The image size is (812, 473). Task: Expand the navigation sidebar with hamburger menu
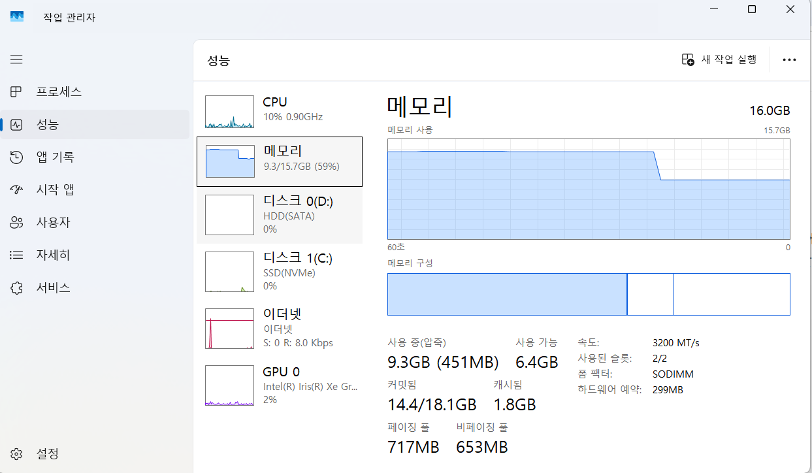(x=16, y=59)
